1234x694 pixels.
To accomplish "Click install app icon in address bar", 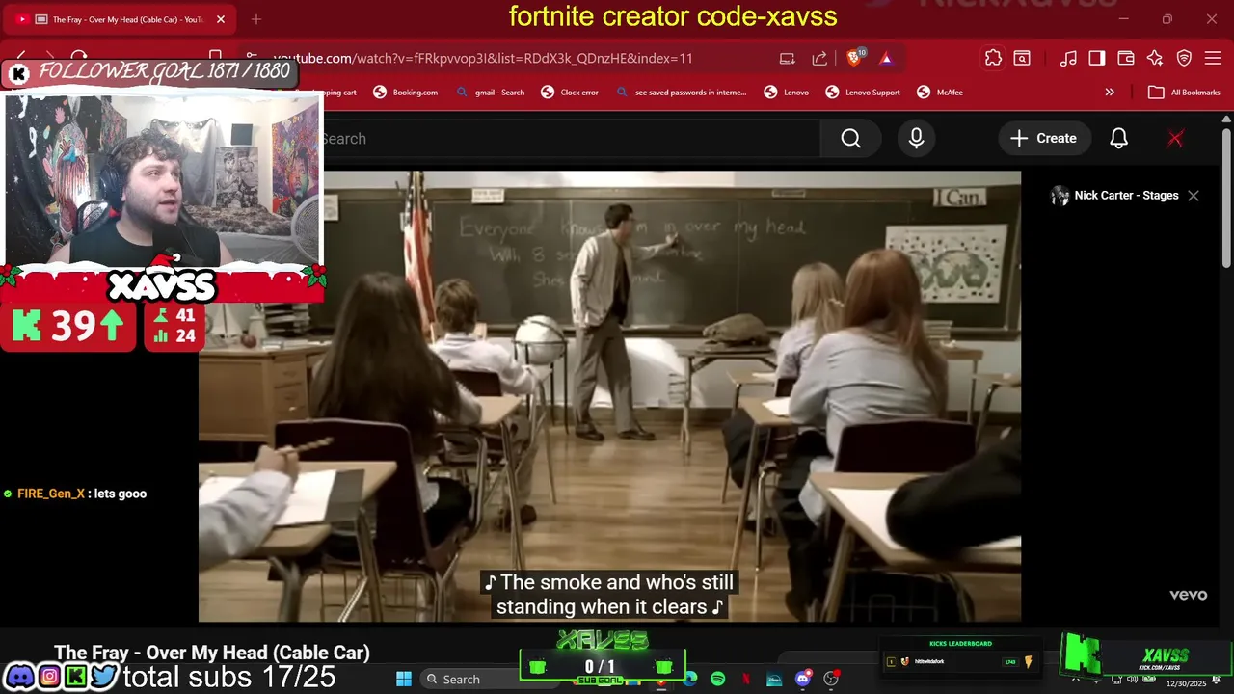I will (788, 59).
